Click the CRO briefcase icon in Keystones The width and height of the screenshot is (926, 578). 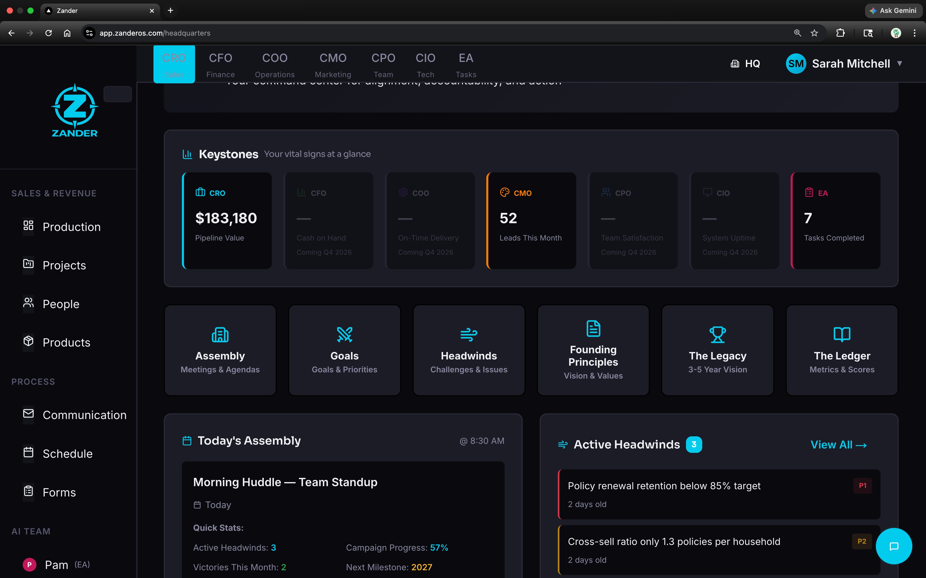200,192
